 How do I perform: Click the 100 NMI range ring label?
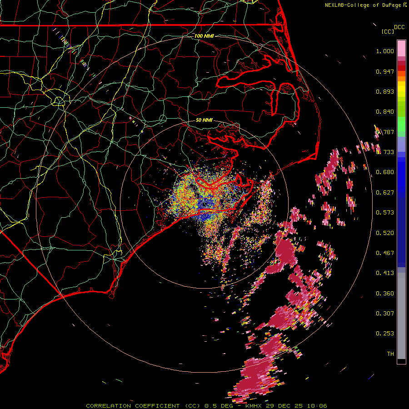point(204,36)
